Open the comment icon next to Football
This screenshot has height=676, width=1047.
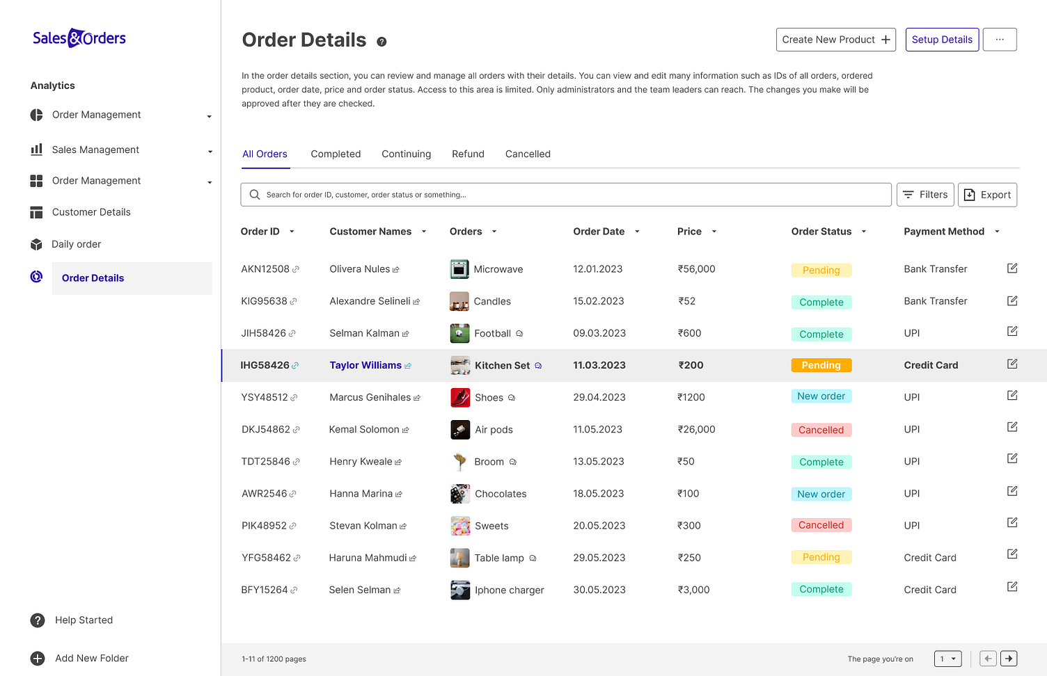point(519,334)
